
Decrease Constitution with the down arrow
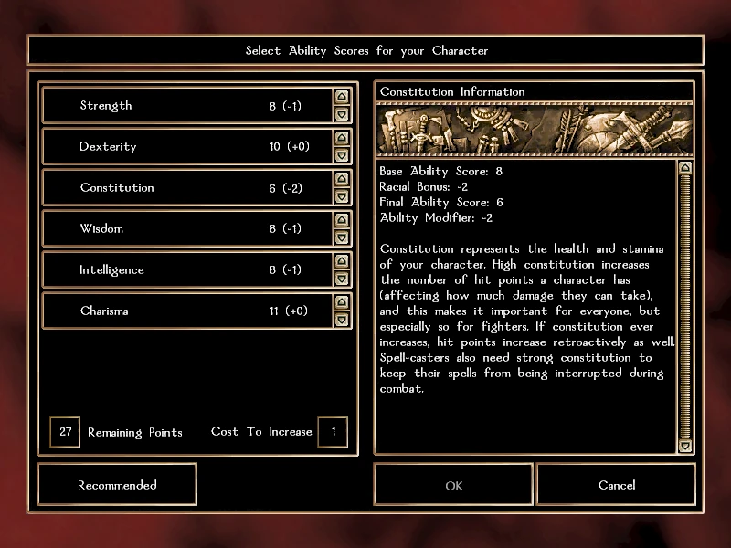tap(342, 196)
